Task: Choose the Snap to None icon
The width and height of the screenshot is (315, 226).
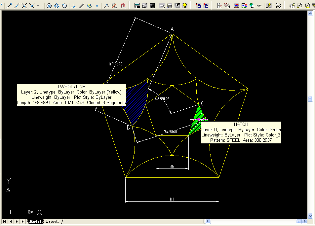Action: 114,6
